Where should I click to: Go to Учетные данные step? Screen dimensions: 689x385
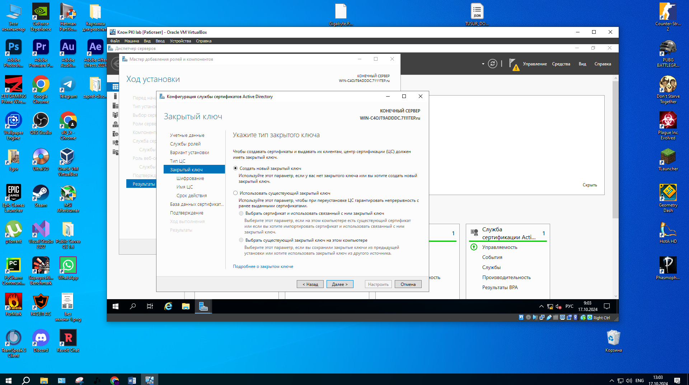(187, 135)
